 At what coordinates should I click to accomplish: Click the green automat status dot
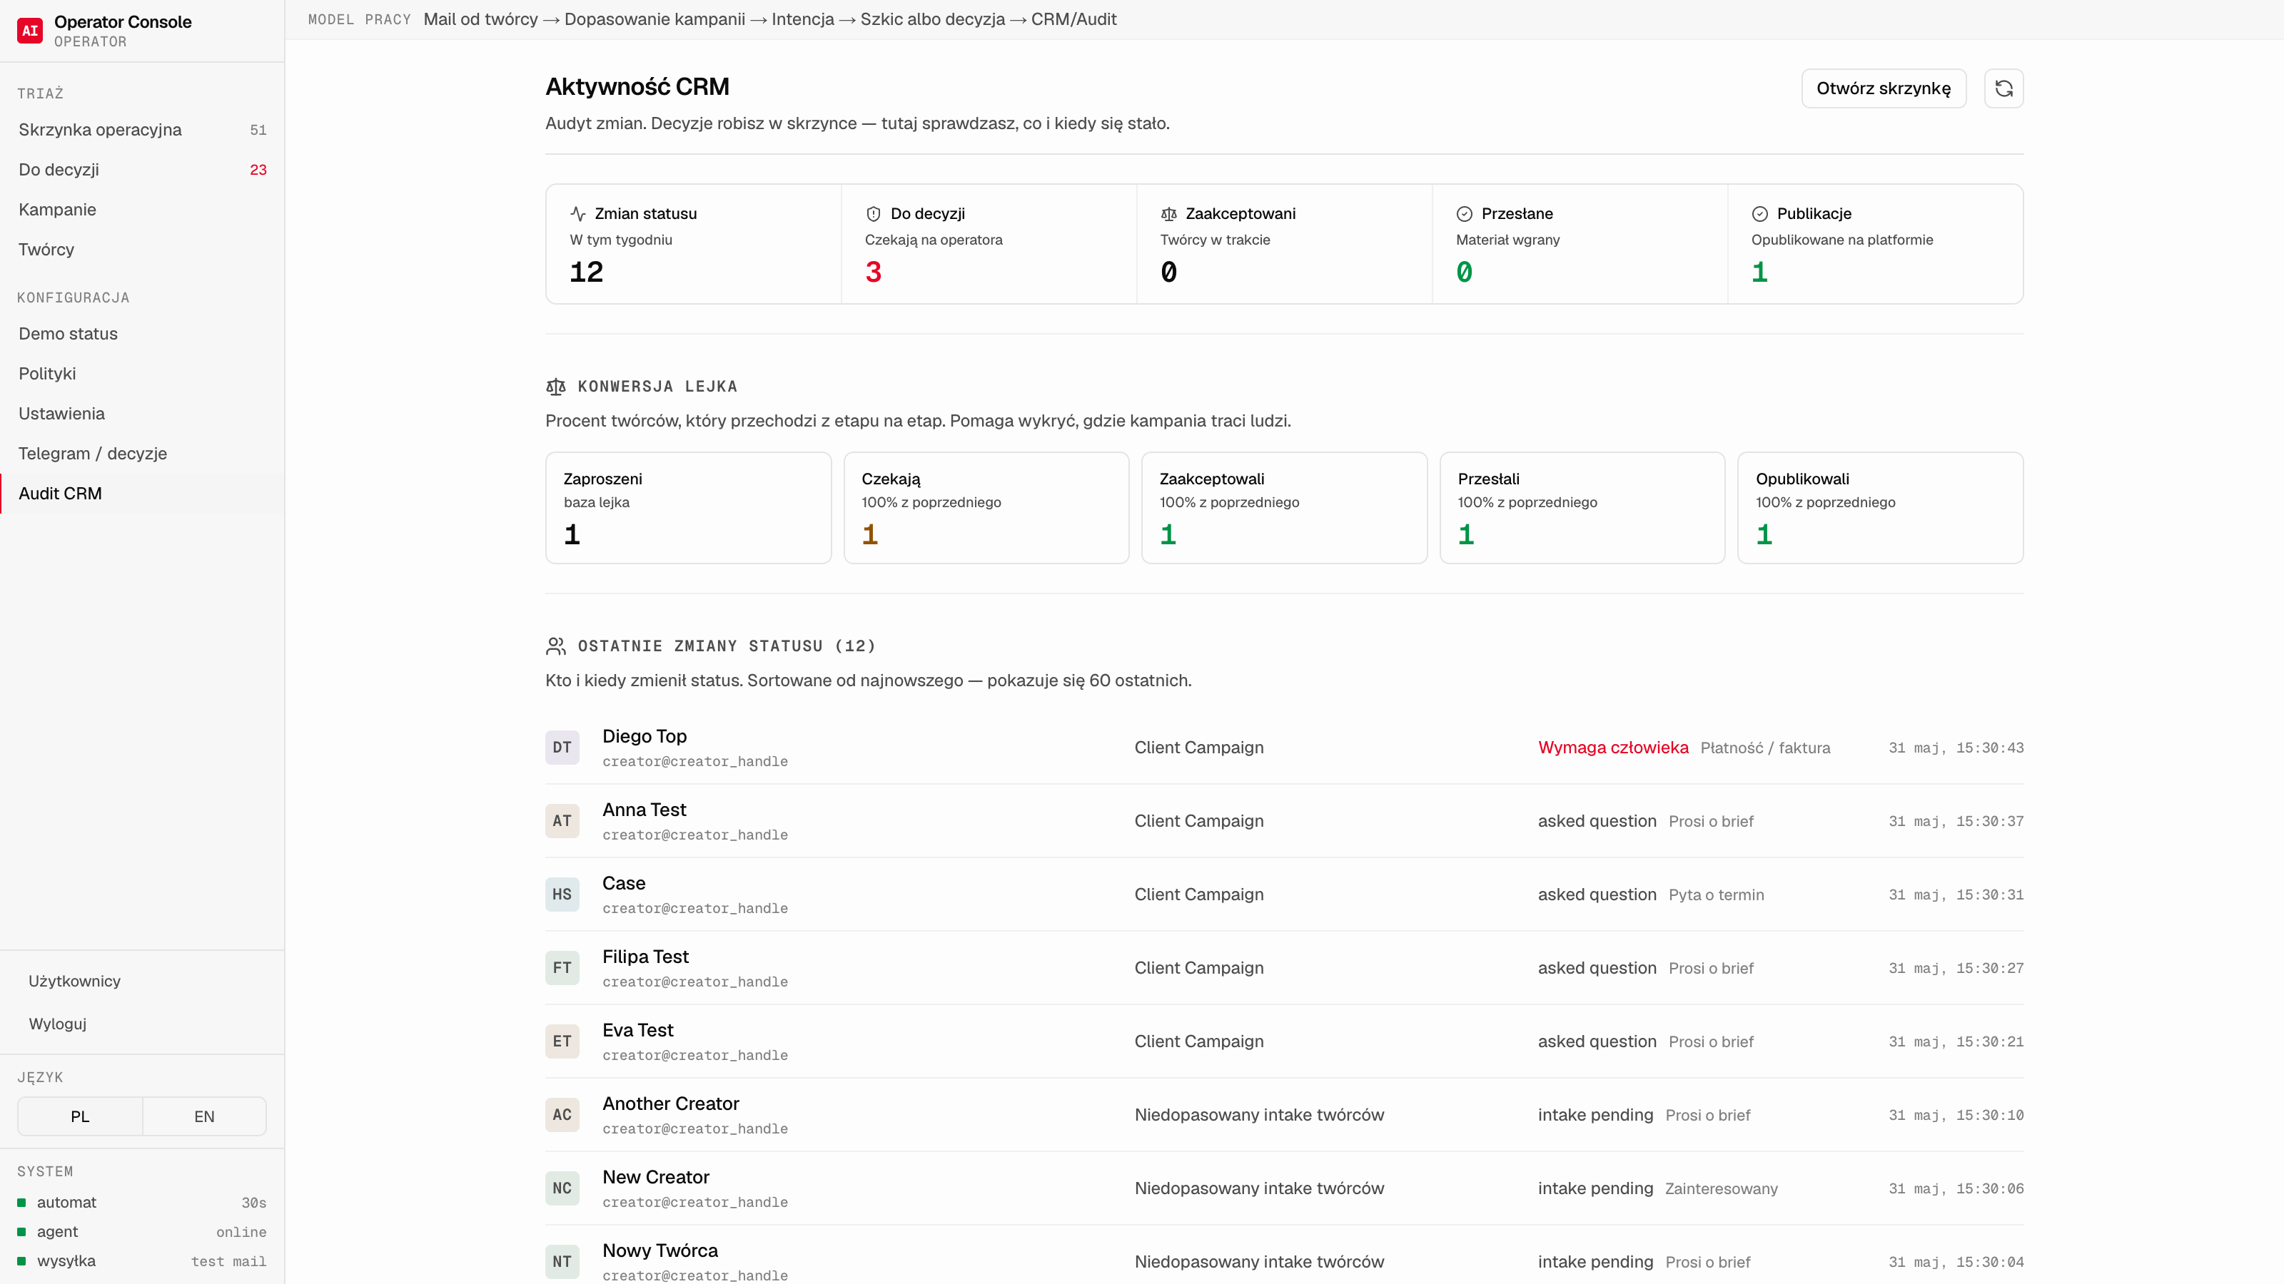(21, 1203)
